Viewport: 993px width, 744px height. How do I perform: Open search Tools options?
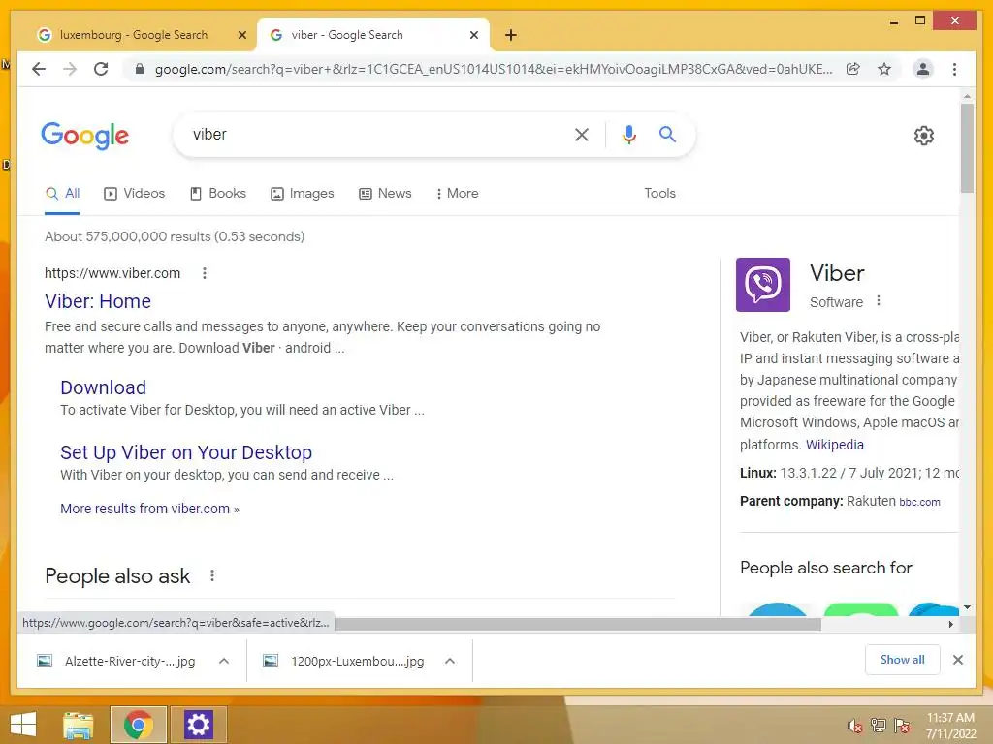659,193
